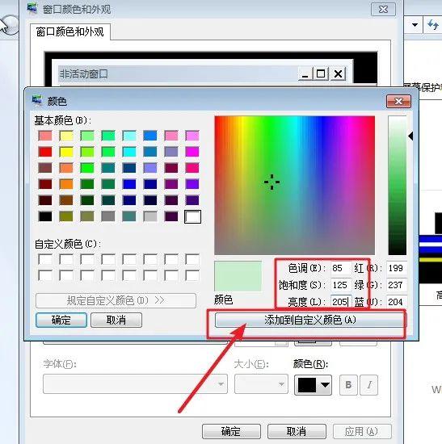
Task: Open the 大小(E) font size dropdown
Action: [x=261, y=384]
